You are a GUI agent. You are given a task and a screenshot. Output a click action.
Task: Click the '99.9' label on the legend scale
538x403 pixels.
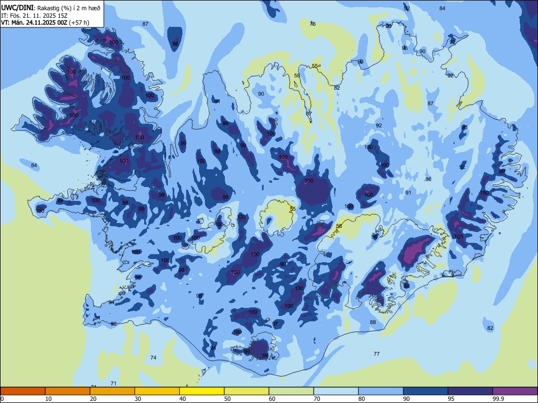[x=498, y=399]
